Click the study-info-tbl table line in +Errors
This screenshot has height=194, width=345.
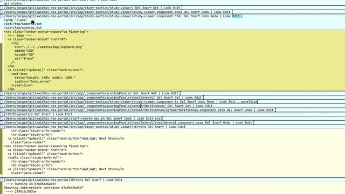point(34,158)
